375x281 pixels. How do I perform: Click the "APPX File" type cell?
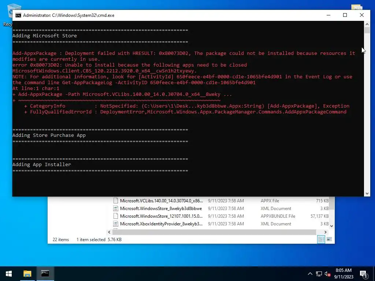270,201
